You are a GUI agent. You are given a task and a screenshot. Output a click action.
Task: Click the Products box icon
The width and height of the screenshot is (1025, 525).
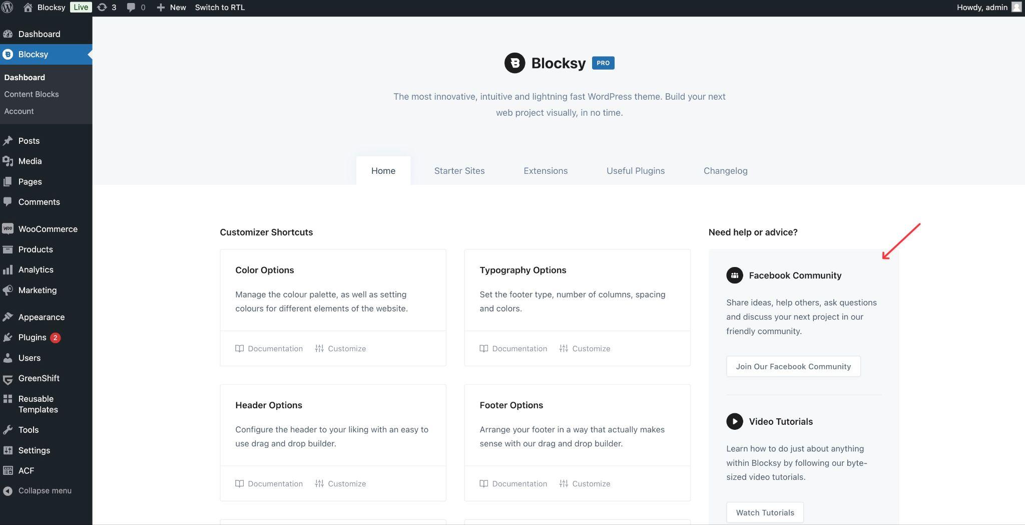pos(8,249)
